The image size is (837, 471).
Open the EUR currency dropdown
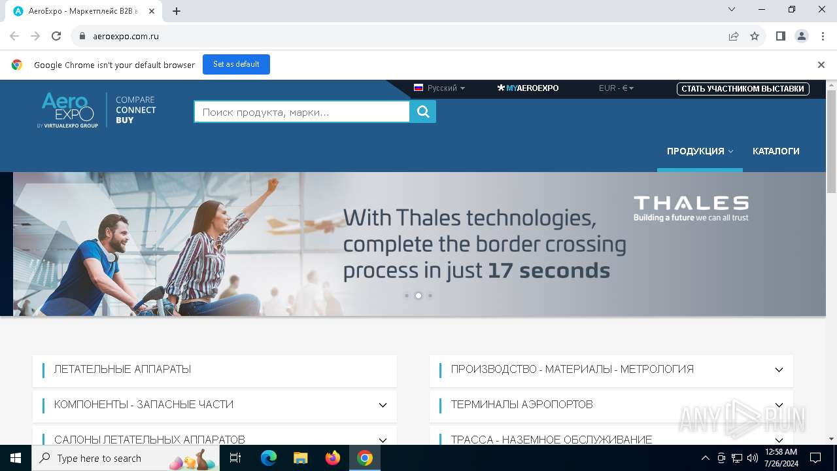[x=616, y=88]
